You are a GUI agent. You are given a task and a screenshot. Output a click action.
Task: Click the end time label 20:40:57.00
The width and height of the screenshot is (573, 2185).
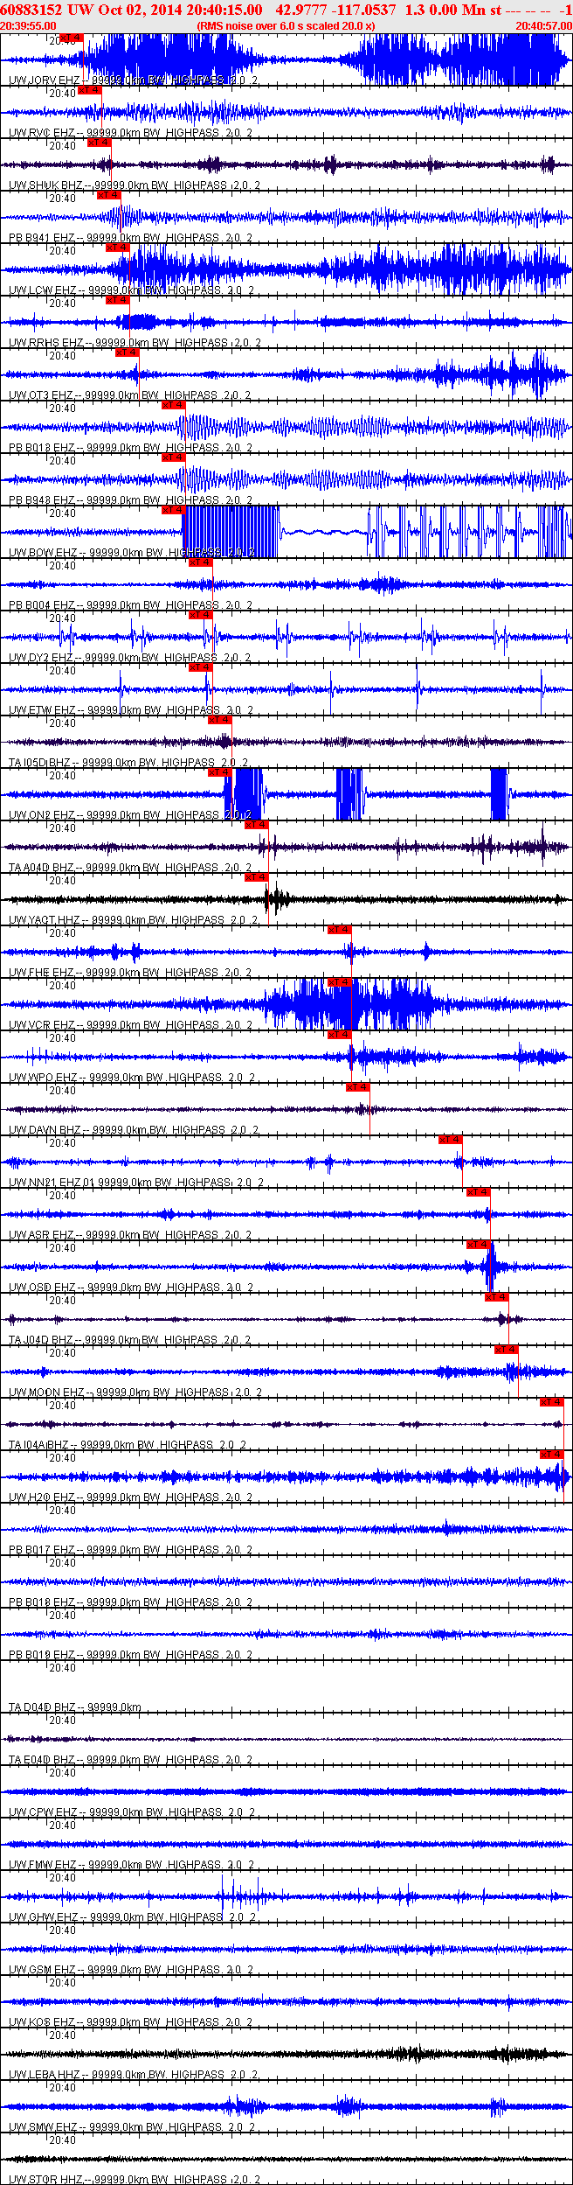tap(543, 26)
